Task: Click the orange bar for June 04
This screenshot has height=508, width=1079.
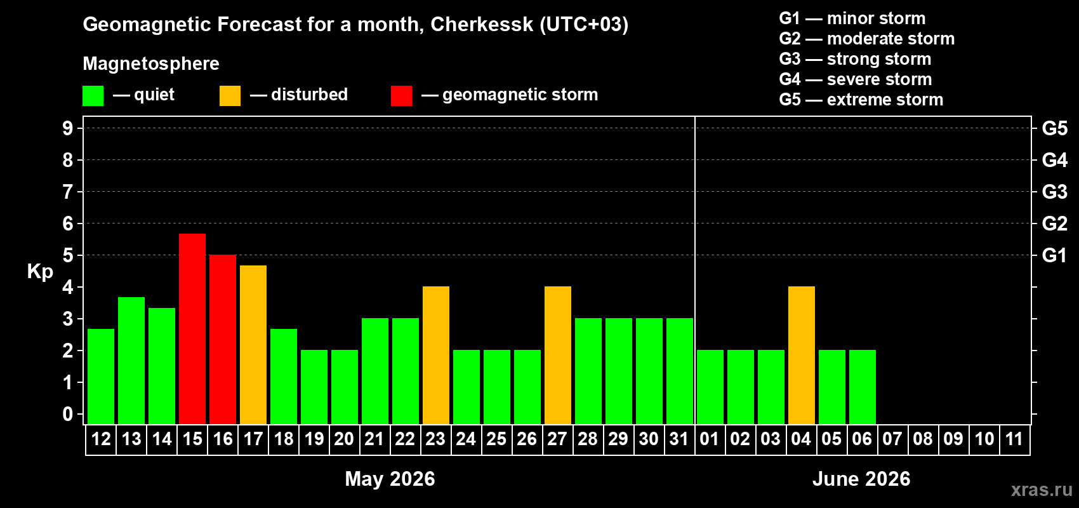Action: click(x=802, y=356)
